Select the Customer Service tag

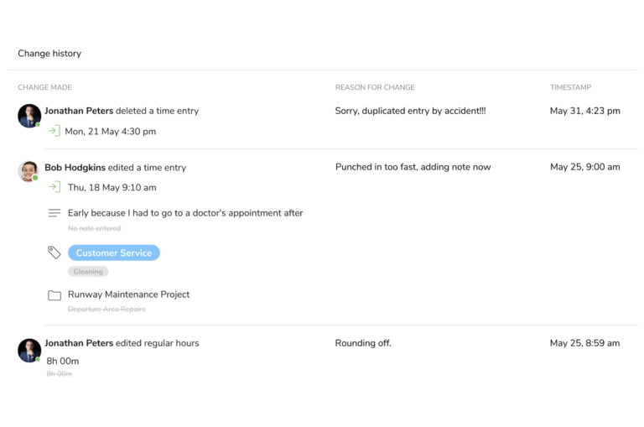pos(114,253)
